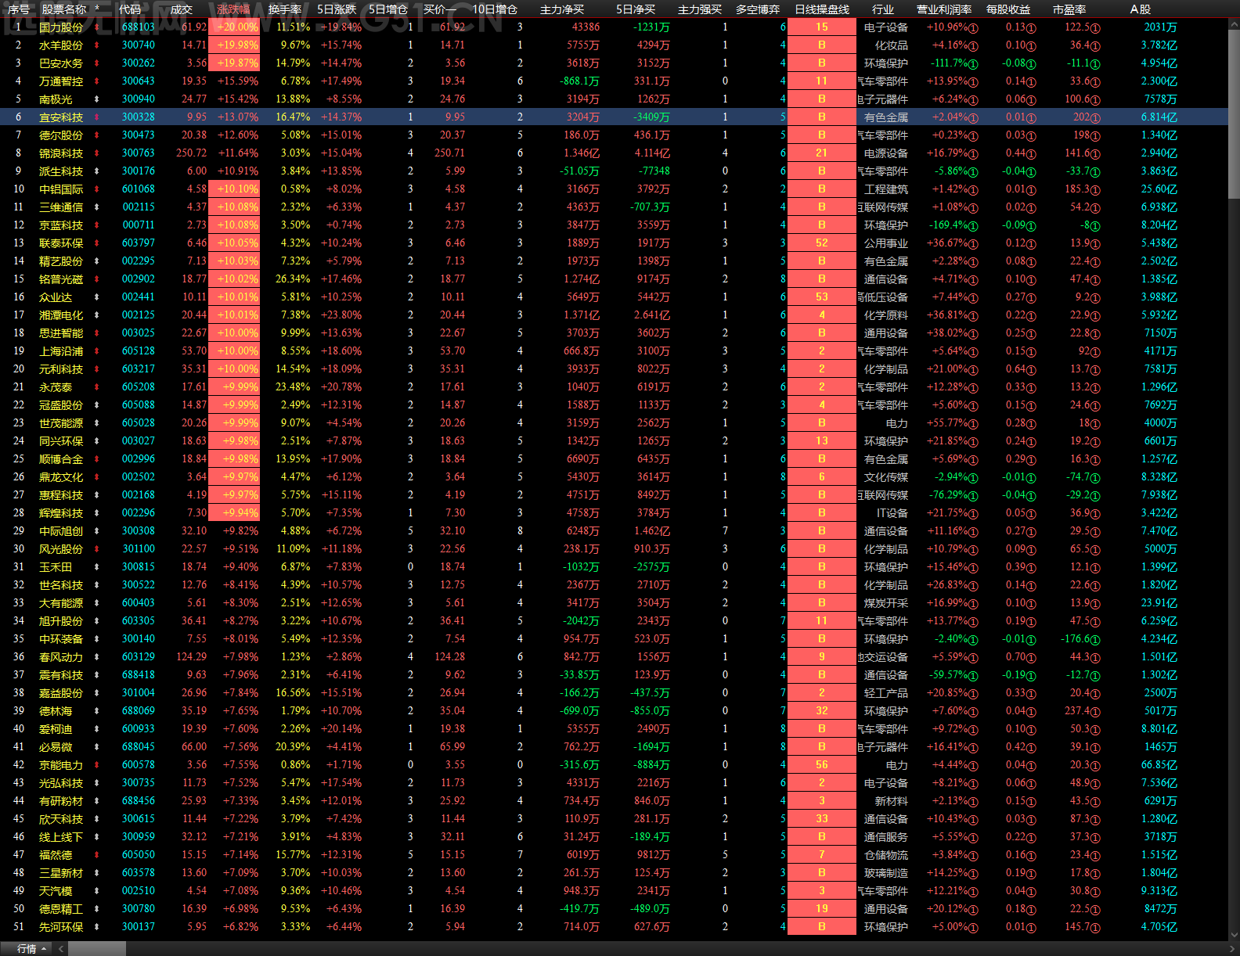Click the marker icon beside 春风动力
This screenshot has width=1240, height=956.
[97, 657]
